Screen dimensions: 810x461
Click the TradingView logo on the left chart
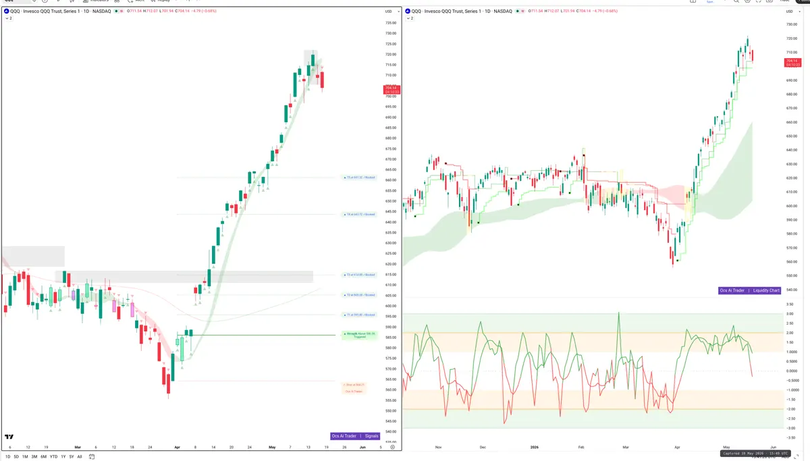pos(9,437)
